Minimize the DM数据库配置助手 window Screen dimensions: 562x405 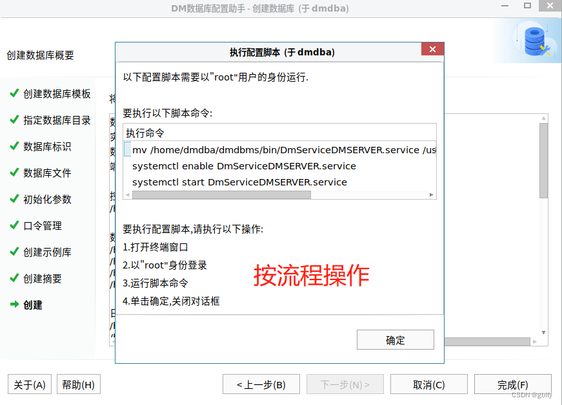pos(505,6)
